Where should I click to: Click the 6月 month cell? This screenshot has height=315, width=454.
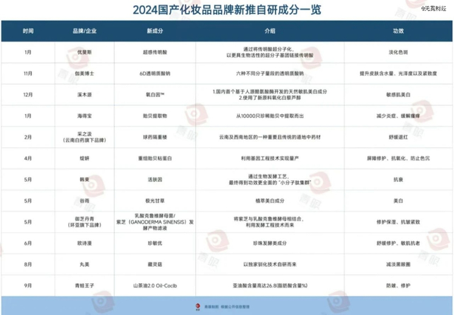28,243
